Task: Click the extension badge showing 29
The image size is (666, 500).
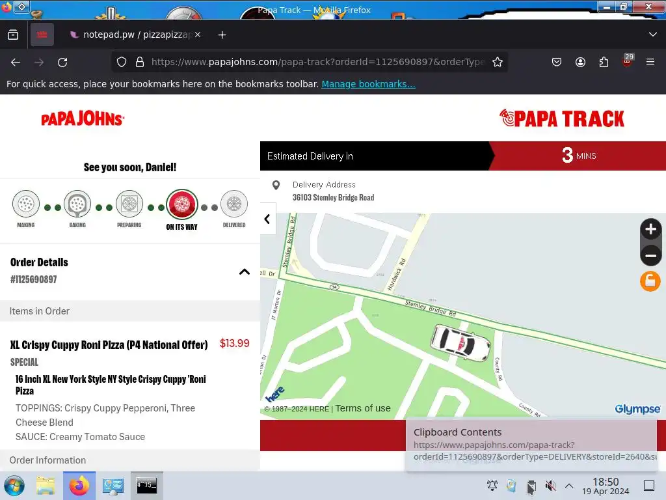Action: [x=628, y=61]
